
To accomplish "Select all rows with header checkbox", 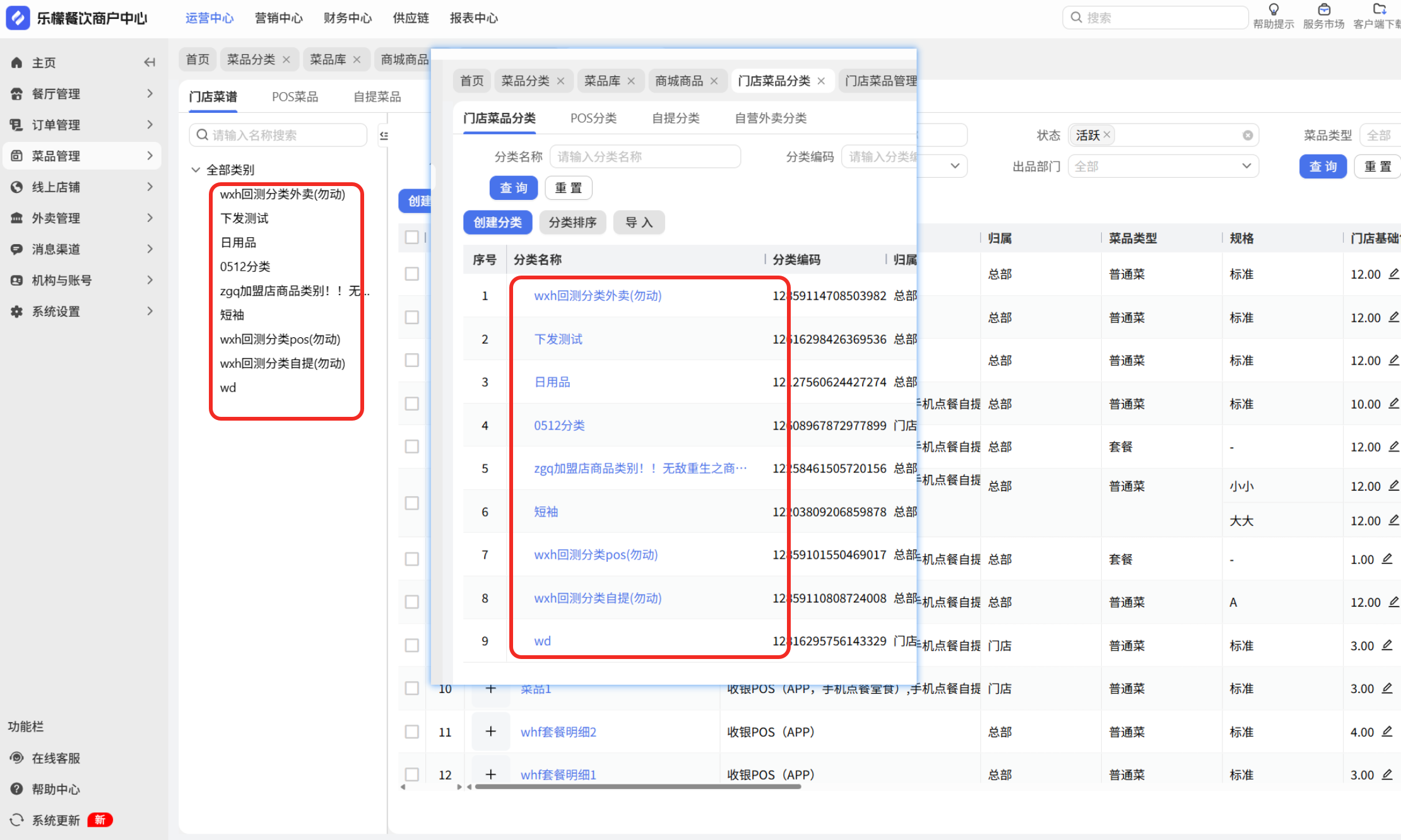I will coord(412,237).
